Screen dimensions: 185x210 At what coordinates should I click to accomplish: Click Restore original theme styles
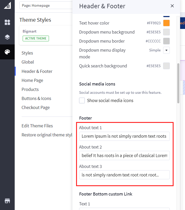tap(47, 135)
